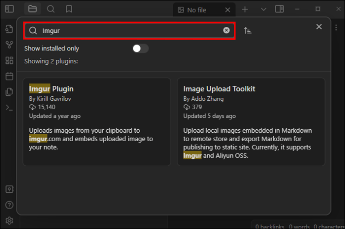Open canvas grid icon in ribbon
Viewport: 345px width, 229px height.
tap(9, 60)
